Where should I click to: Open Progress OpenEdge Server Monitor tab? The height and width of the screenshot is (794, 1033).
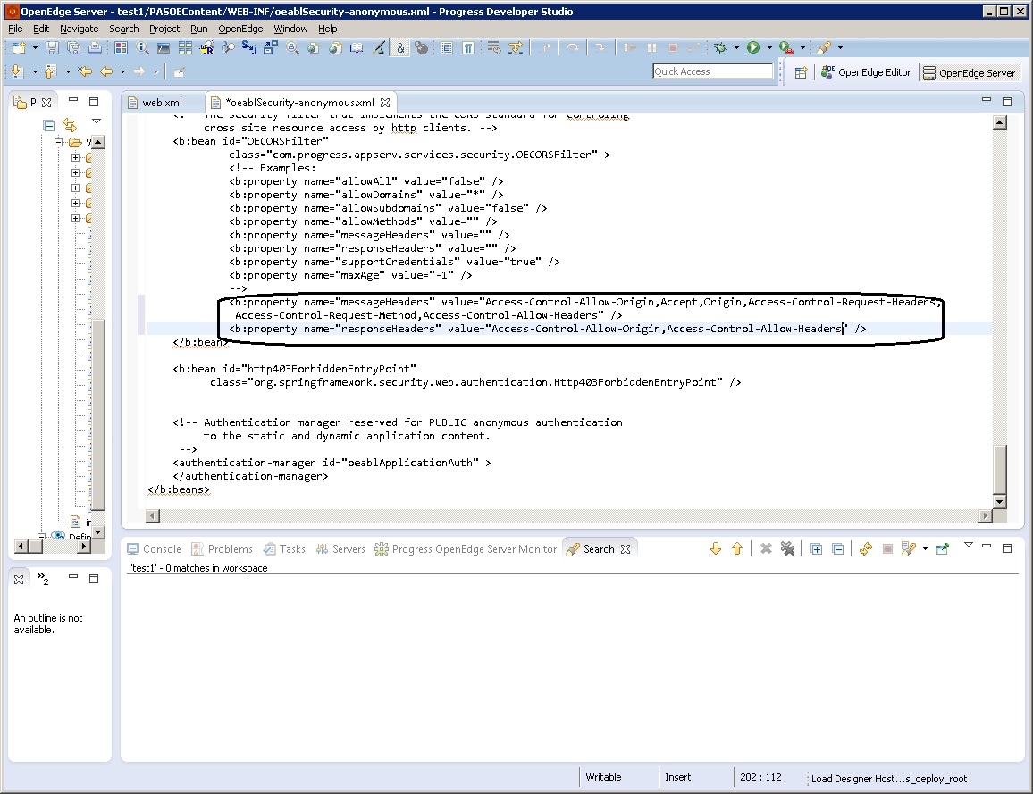click(x=466, y=549)
